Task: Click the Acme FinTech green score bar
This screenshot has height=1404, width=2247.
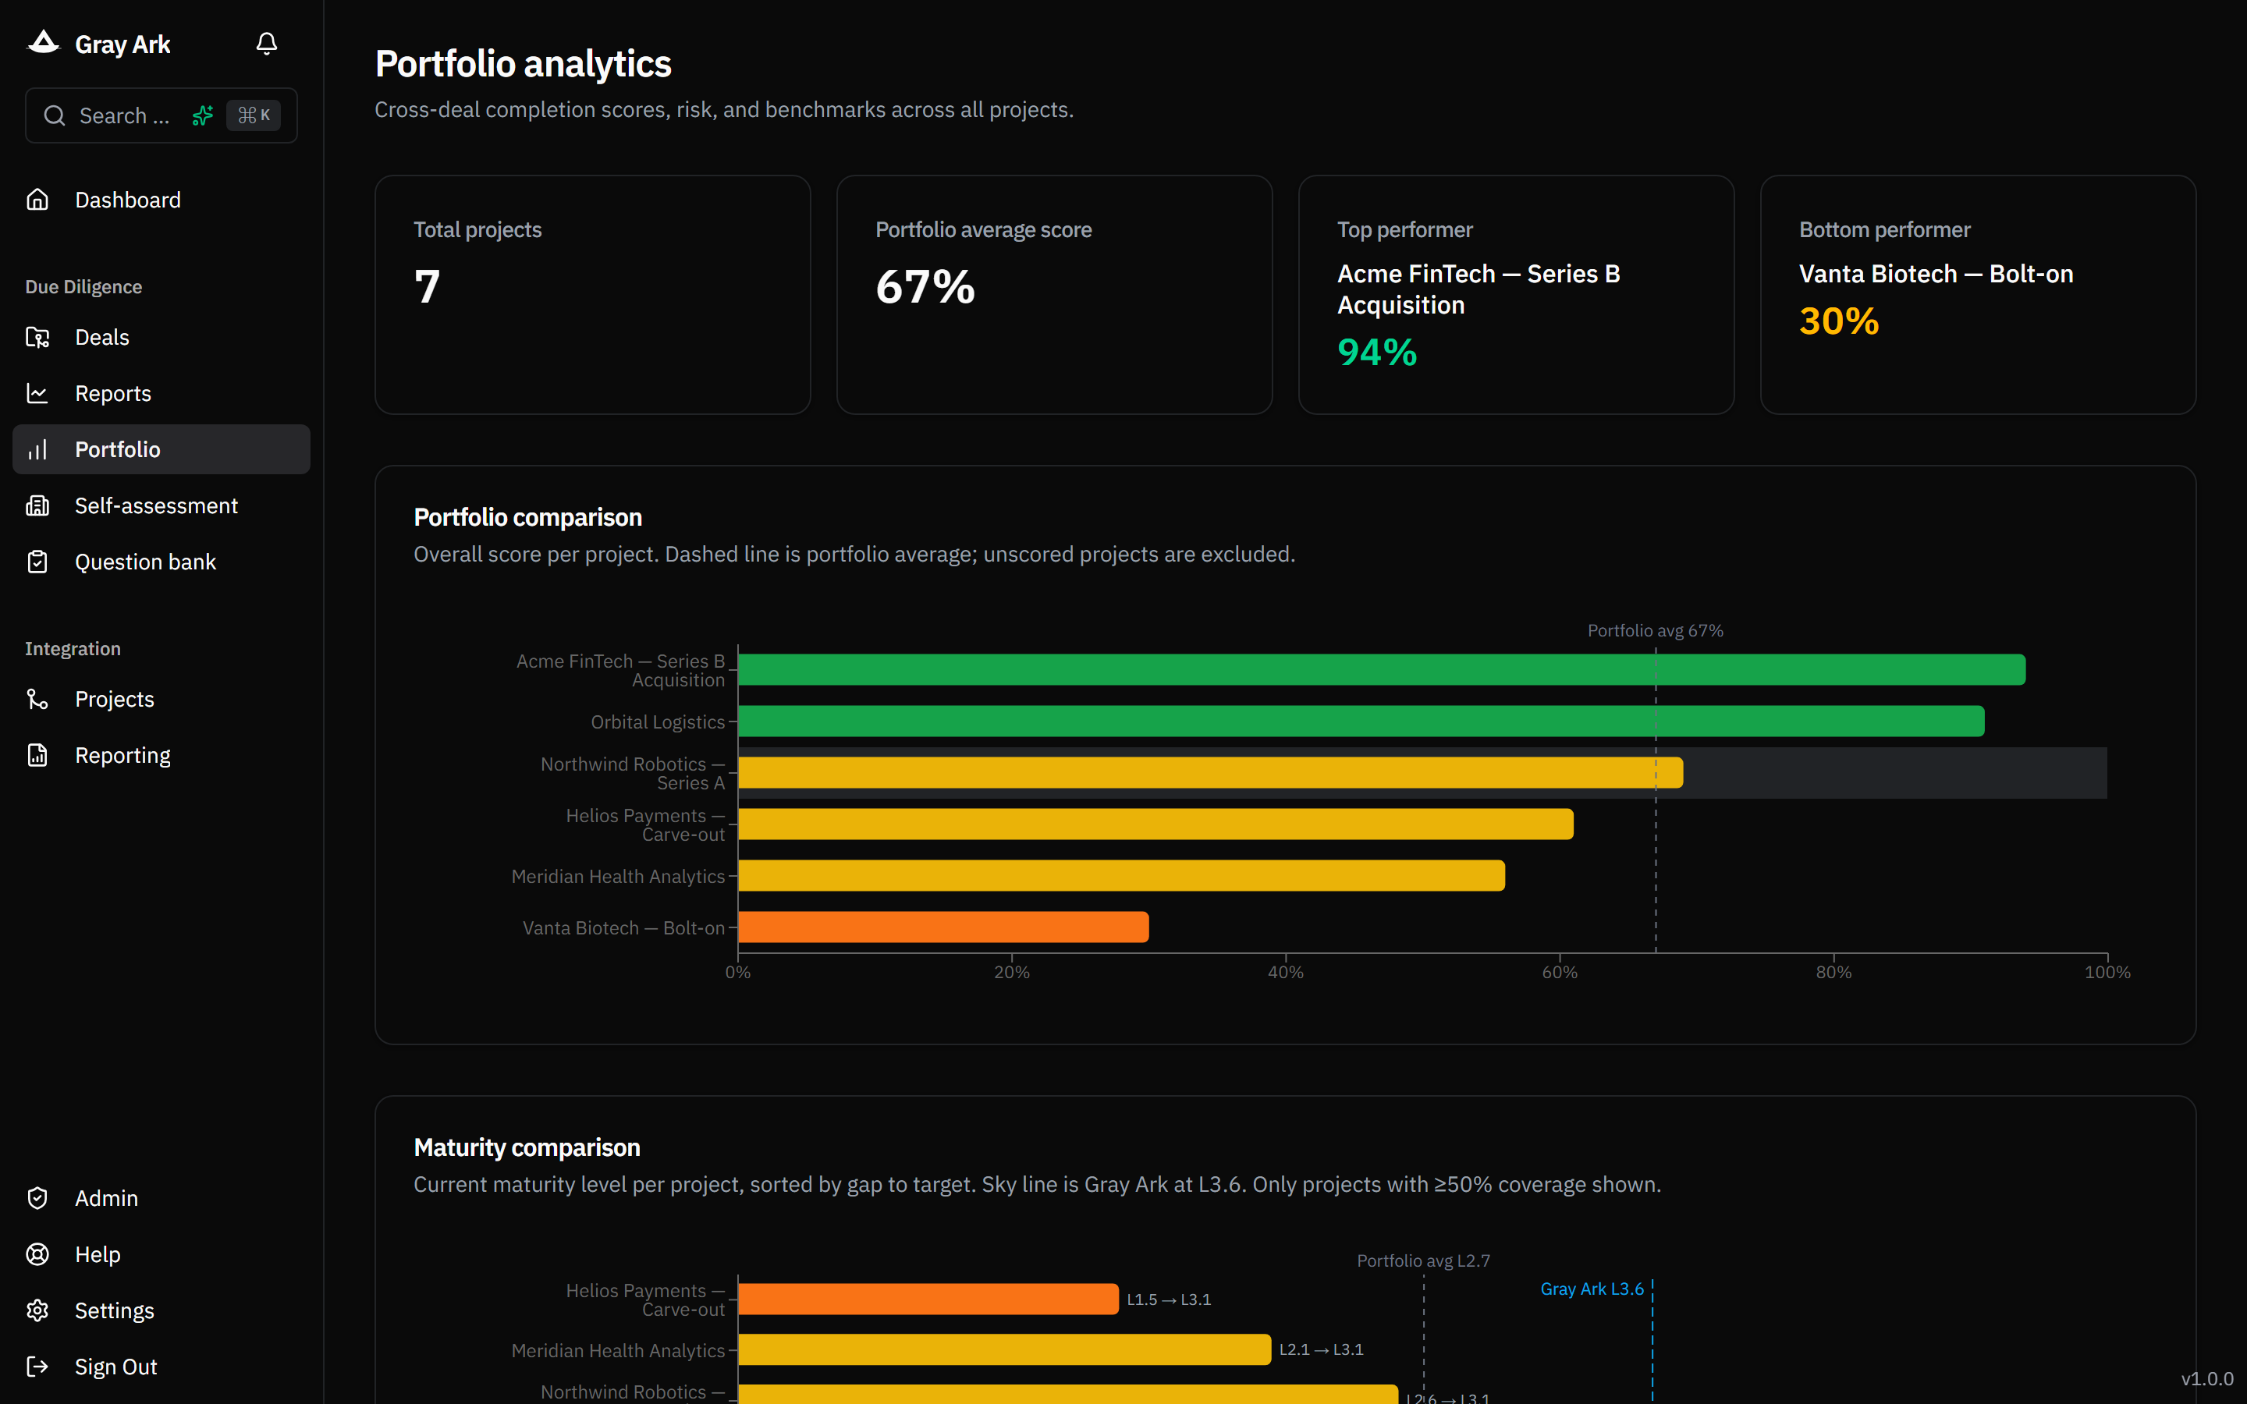Action: pos(1382,669)
